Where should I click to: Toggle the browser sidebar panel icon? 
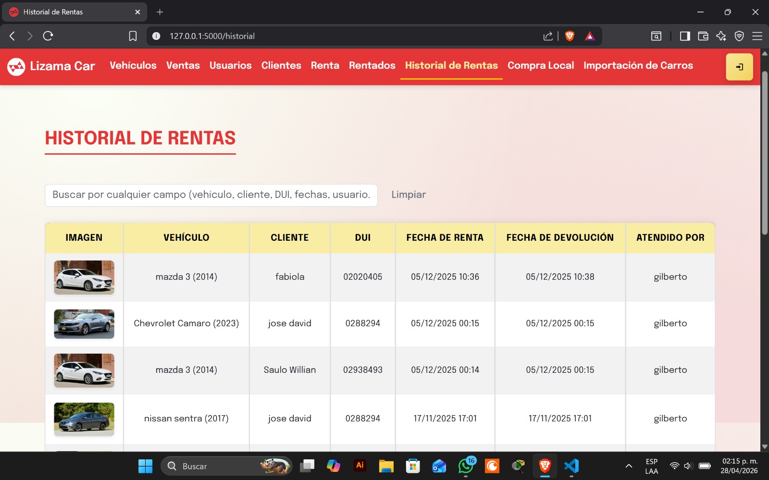(685, 36)
